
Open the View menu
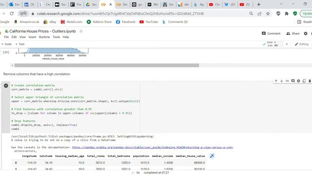click(22, 37)
